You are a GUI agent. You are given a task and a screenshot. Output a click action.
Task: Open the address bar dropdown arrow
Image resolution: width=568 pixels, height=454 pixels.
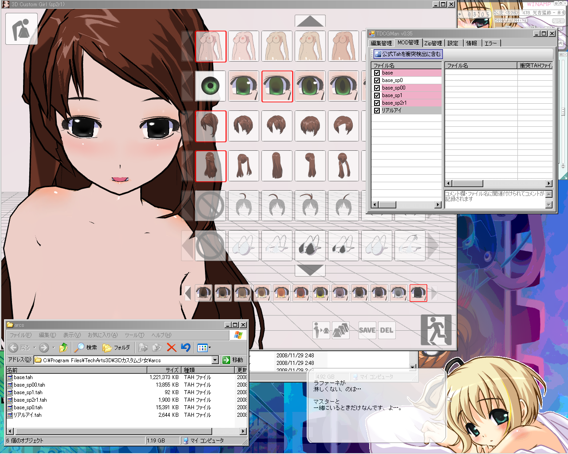pyautogui.click(x=215, y=360)
